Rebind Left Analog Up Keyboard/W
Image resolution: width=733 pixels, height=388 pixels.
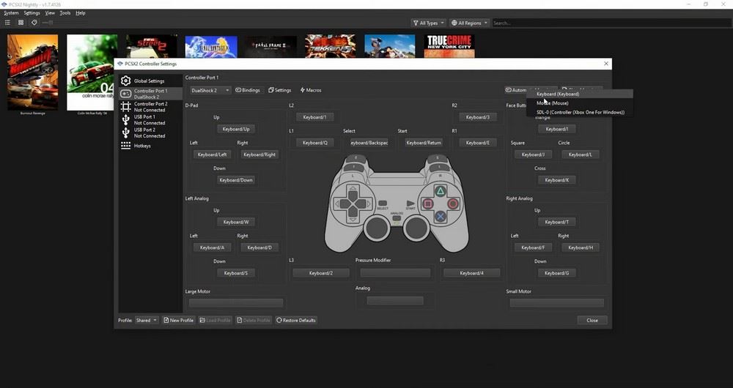(235, 223)
